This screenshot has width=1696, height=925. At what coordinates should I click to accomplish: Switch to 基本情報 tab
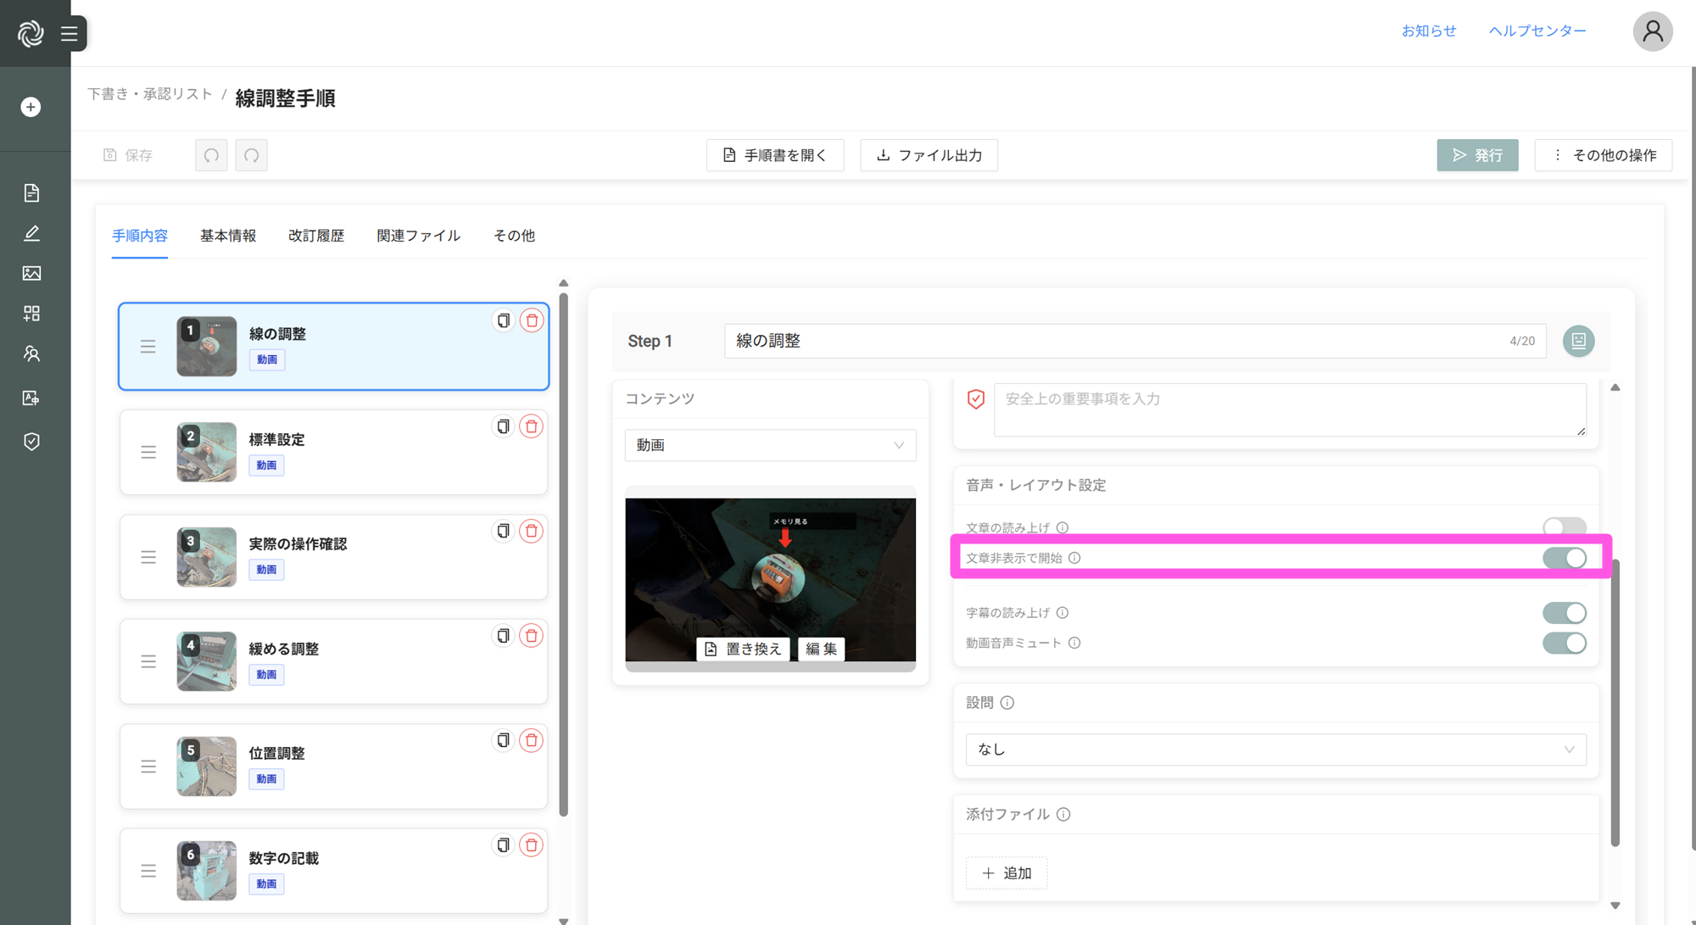(227, 236)
